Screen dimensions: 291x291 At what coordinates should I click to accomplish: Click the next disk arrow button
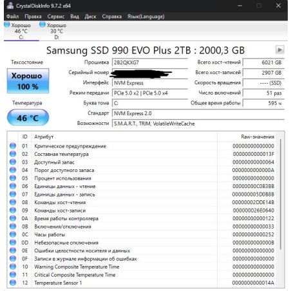pyautogui.click(x=280, y=50)
